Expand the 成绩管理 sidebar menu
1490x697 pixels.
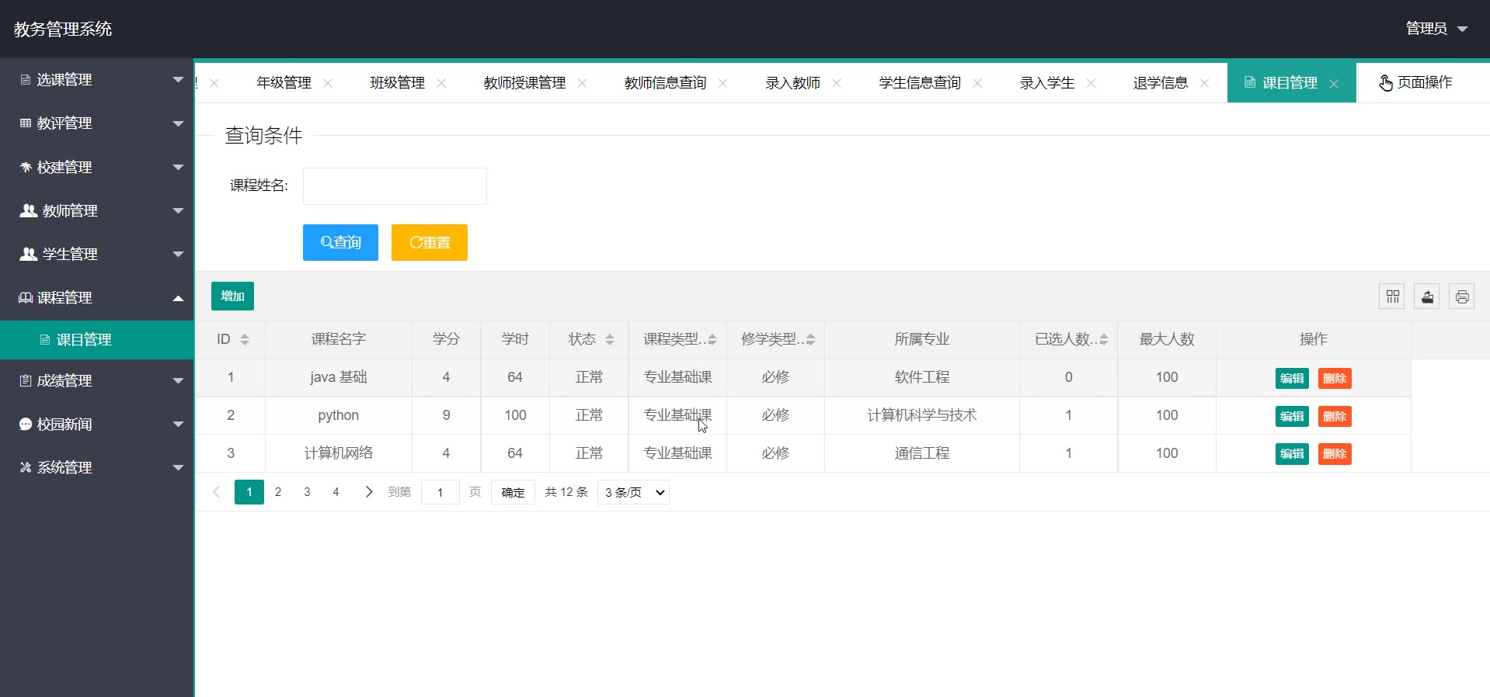click(x=97, y=380)
